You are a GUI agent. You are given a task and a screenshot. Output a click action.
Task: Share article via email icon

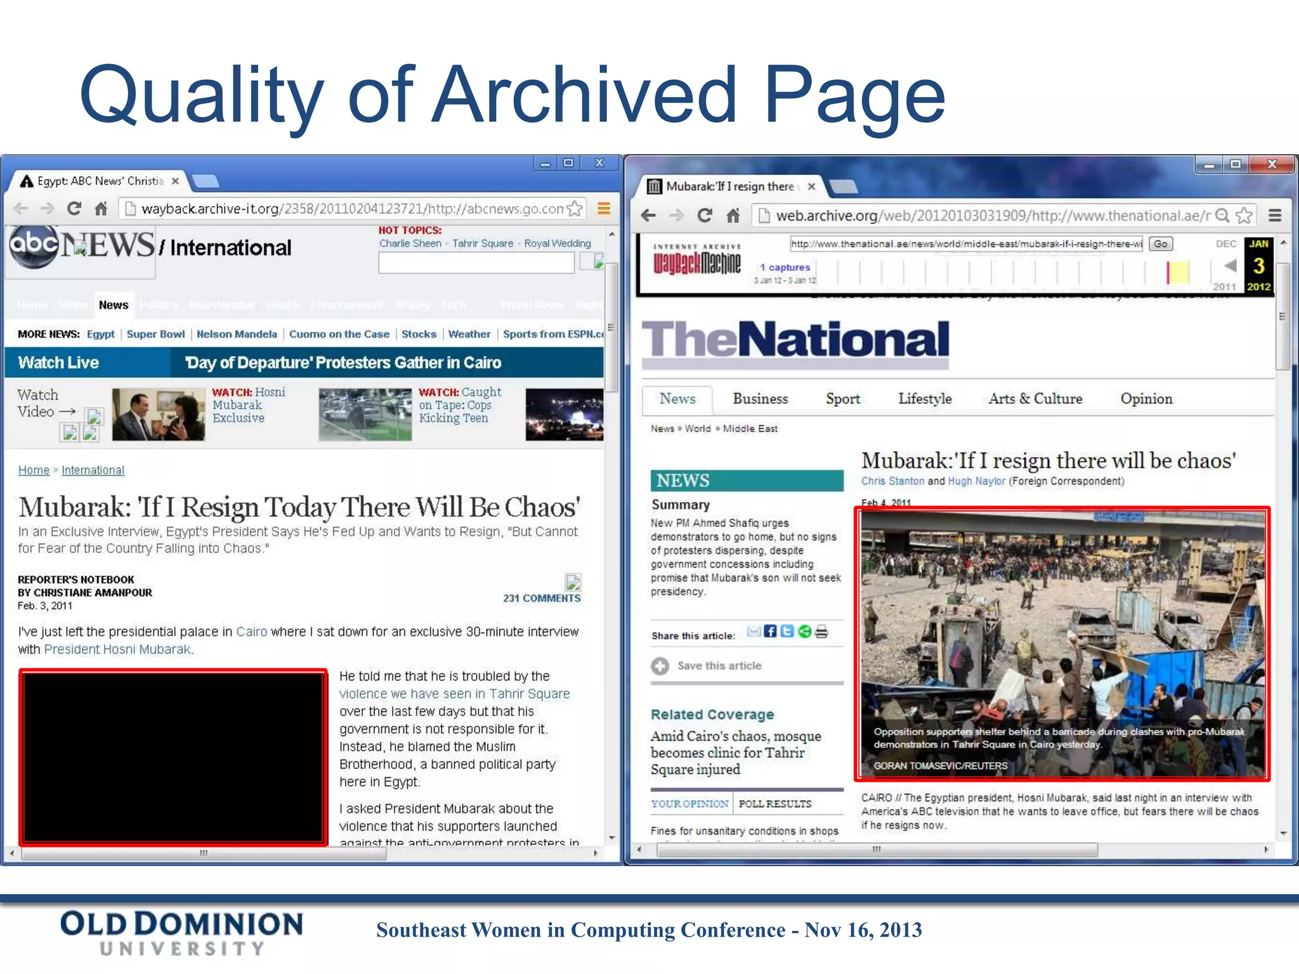click(x=754, y=631)
